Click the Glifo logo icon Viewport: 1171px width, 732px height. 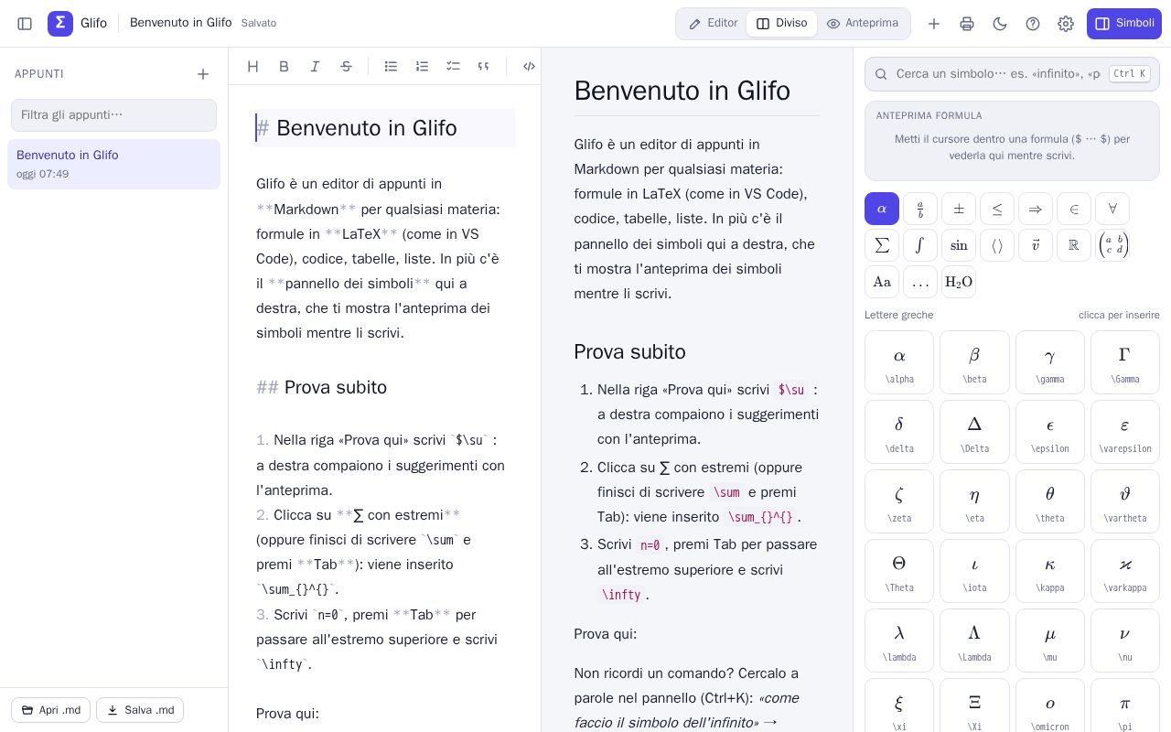(60, 24)
